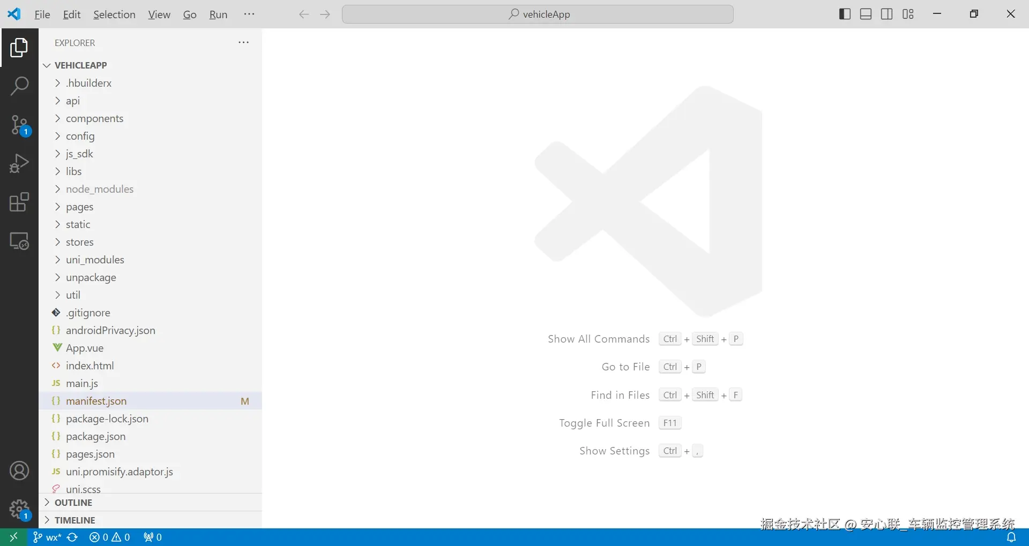Open the modified manifest.json file
This screenshot has height=546, width=1029.
[x=150, y=401]
